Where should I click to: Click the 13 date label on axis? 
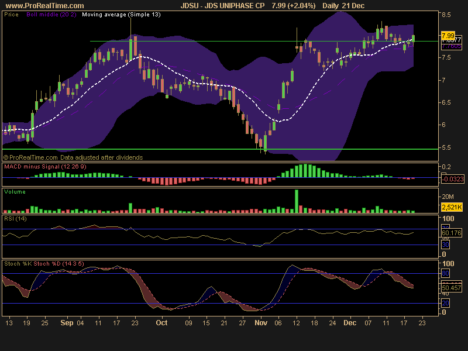pos(9,323)
